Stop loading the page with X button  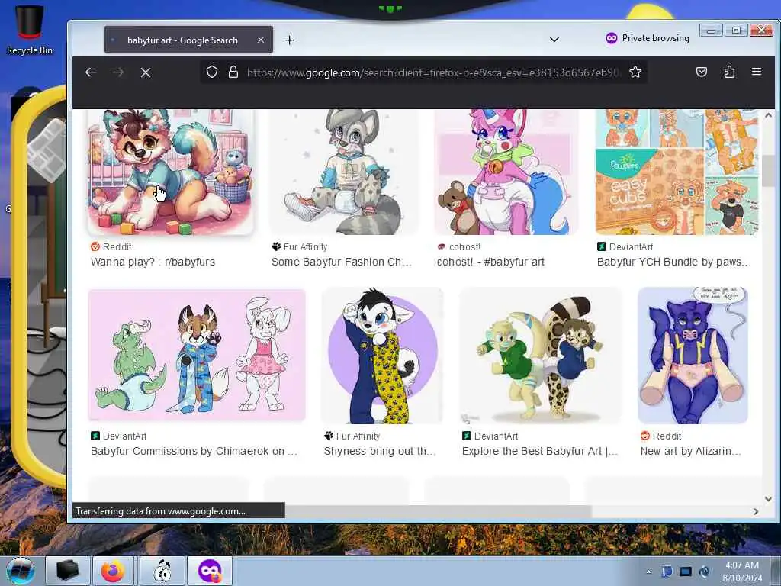pyautogui.click(x=146, y=72)
